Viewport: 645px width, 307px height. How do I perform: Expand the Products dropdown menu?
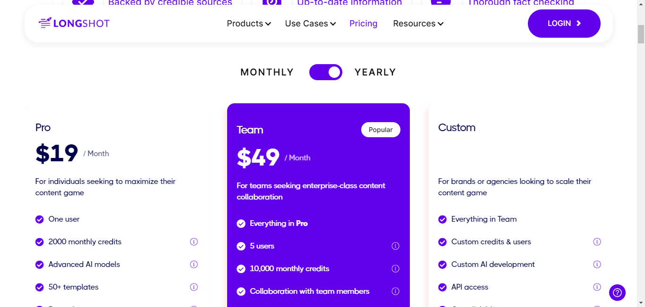pyautogui.click(x=249, y=24)
